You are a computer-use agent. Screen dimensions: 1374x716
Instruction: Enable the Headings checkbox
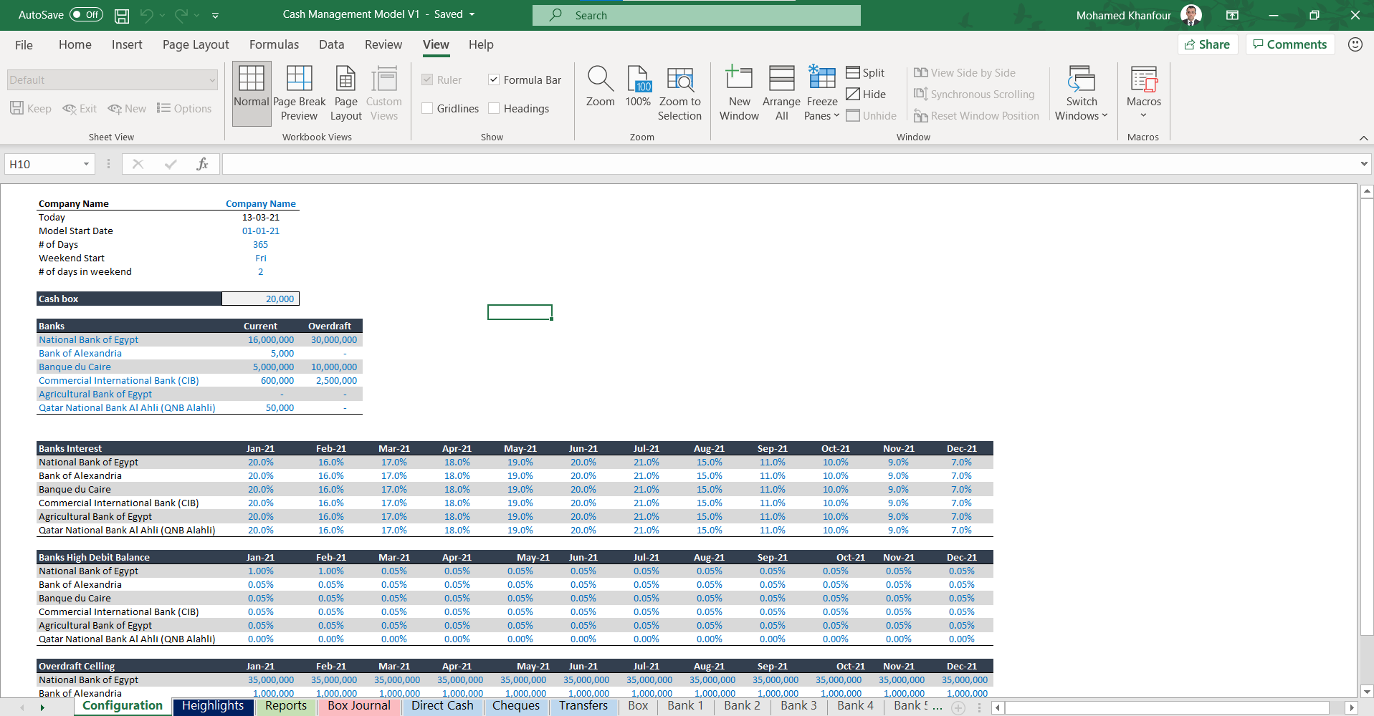pyautogui.click(x=494, y=108)
